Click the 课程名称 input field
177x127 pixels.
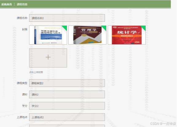[67, 18]
